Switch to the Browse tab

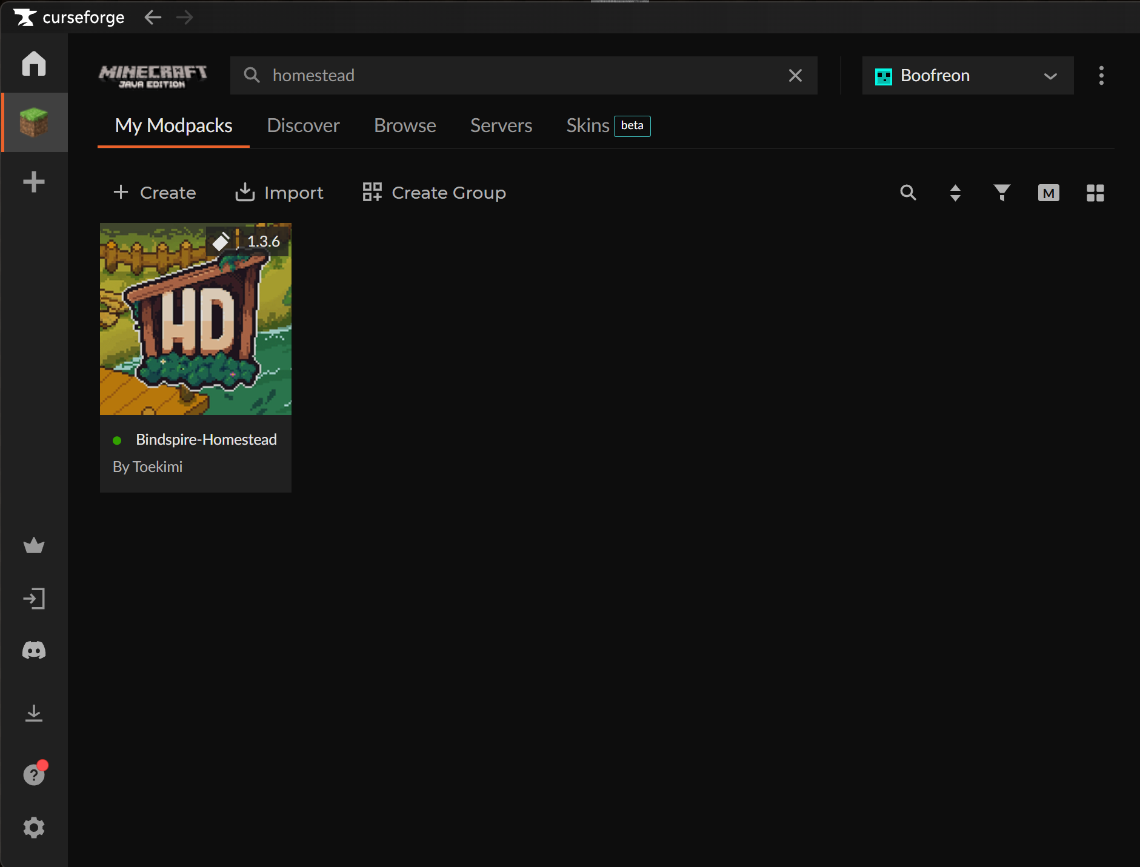click(405, 125)
